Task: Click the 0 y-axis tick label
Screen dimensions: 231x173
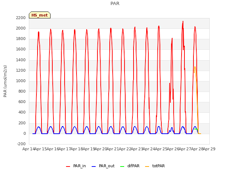Action: tap(25, 134)
